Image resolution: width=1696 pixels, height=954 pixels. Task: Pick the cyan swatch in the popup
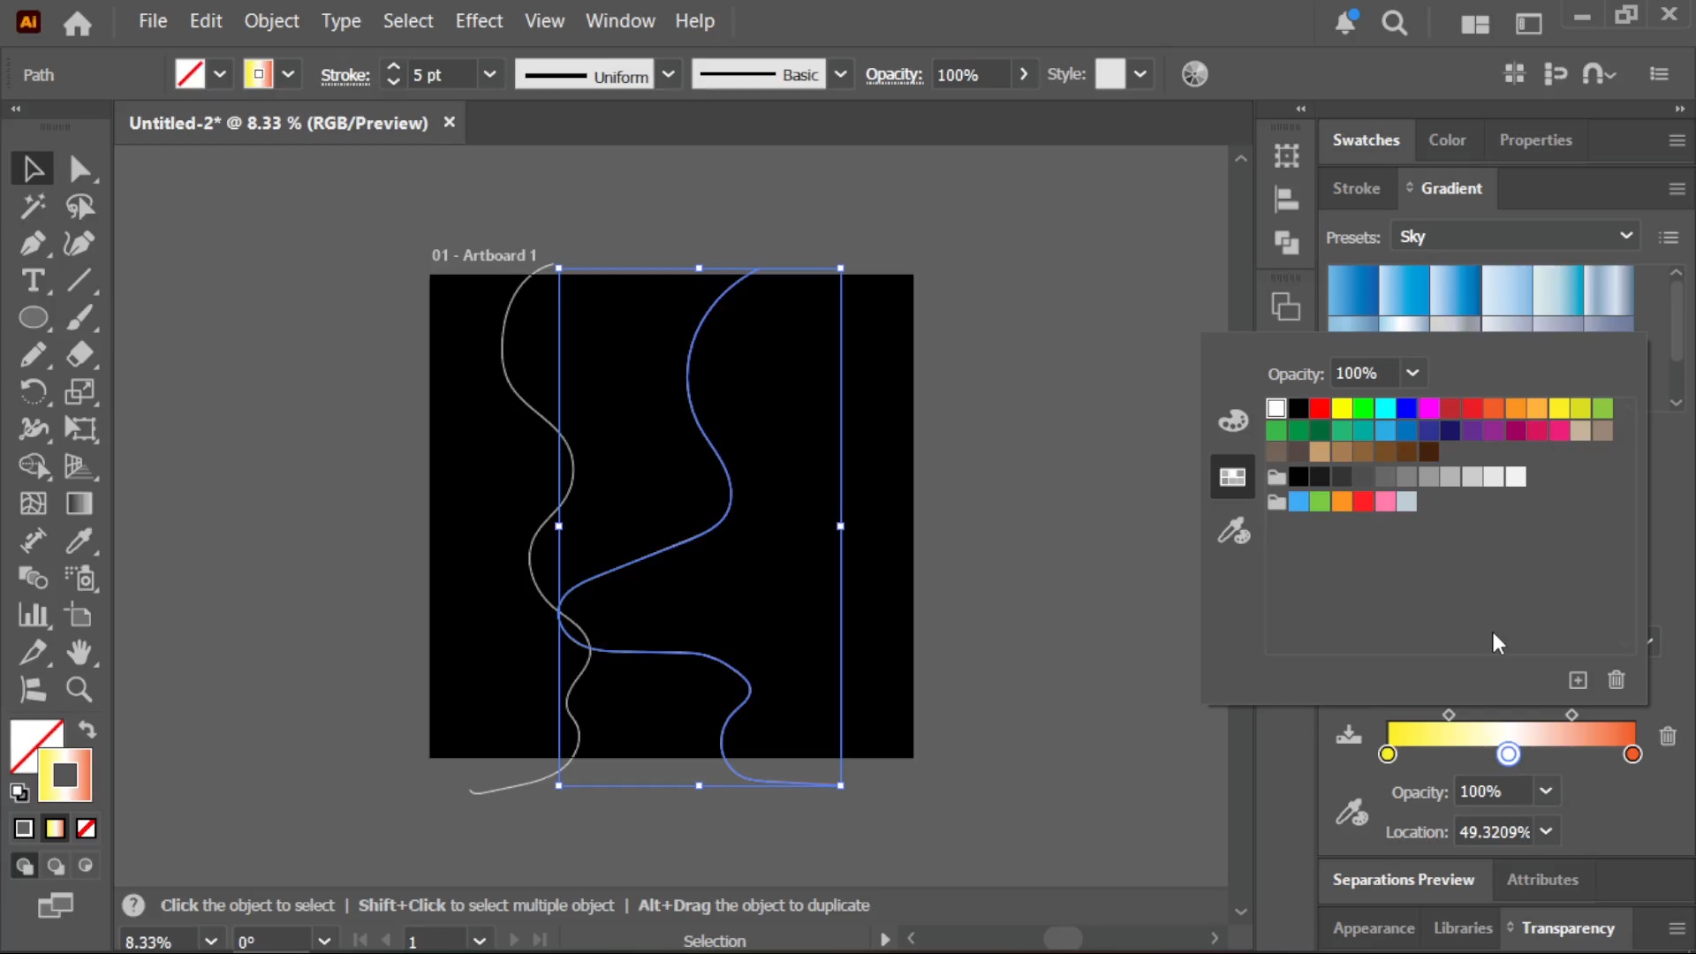(1385, 408)
